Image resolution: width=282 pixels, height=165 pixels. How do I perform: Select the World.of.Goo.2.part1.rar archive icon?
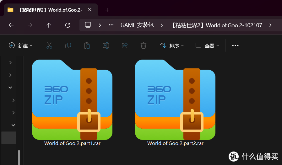(72, 100)
